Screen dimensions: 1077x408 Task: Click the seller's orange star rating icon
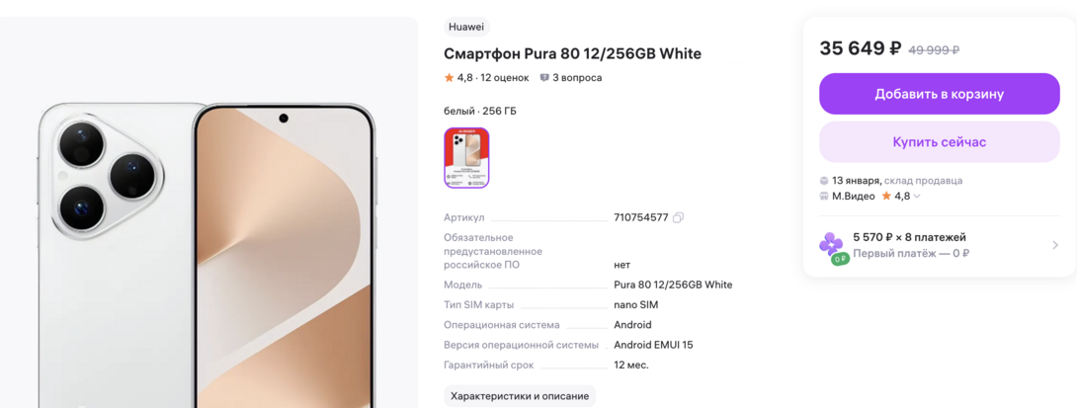tap(886, 196)
